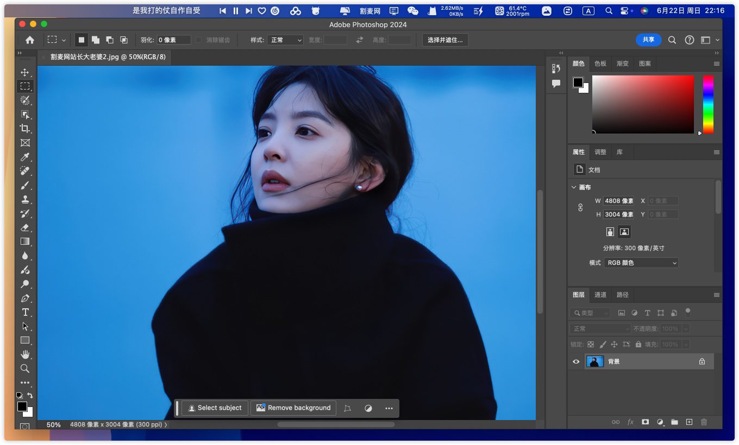Collapse the 画布 canvas section
This screenshot has width=739, height=445.
pos(574,187)
